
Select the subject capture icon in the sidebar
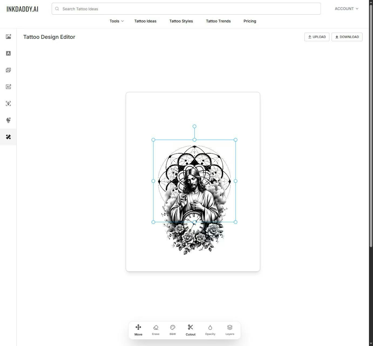point(8,103)
